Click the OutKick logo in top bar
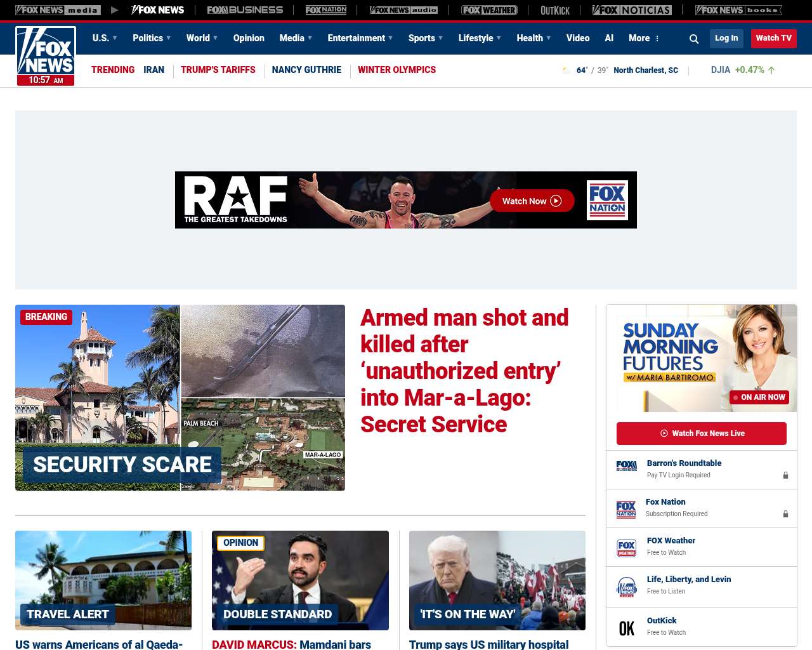The image size is (812, 650). 555,10
